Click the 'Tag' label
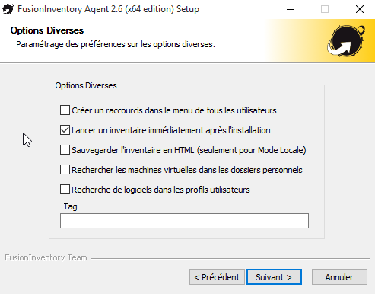The image size is (375, 294). pyautogui.click(x=70, y=206)
